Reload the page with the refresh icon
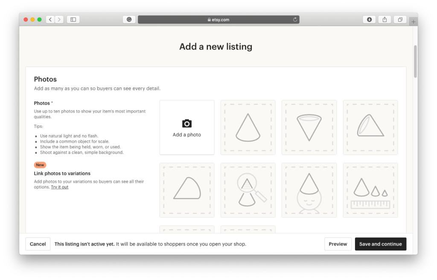 pos(295,20)
